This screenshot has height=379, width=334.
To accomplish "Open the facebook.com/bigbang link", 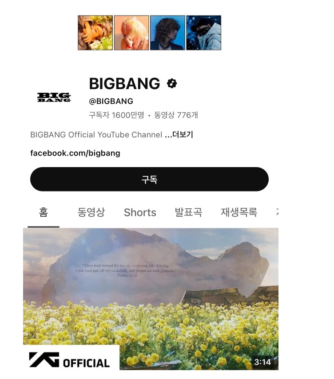I will pyautogui.click(x=75, y=153).
